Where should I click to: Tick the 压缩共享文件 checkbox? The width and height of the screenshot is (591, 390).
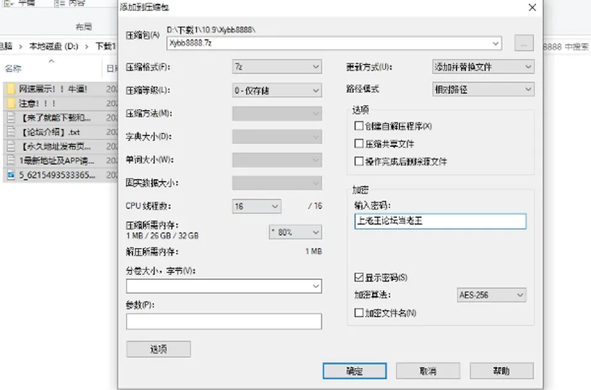point(359,143)
